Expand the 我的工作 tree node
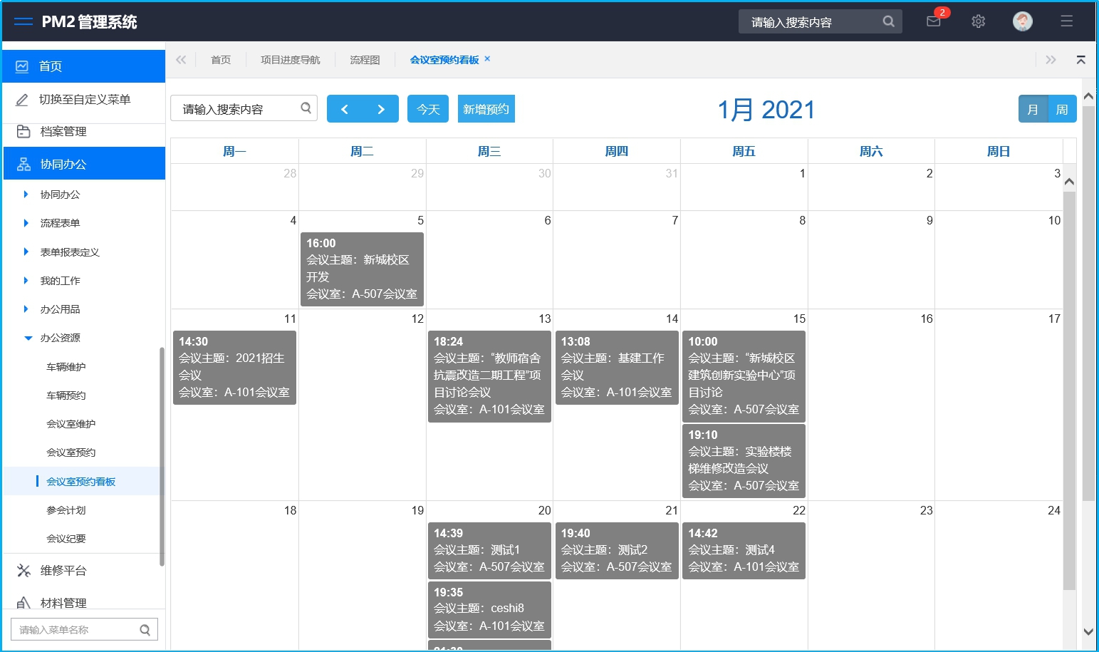This screenshot has width=1099, height=652. (26, 281)
